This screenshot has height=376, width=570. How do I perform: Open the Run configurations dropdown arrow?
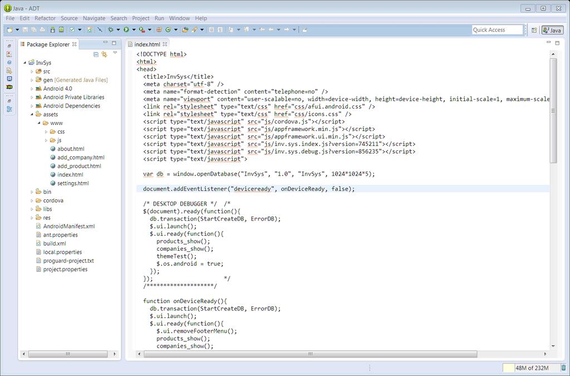tap(134, 30)
